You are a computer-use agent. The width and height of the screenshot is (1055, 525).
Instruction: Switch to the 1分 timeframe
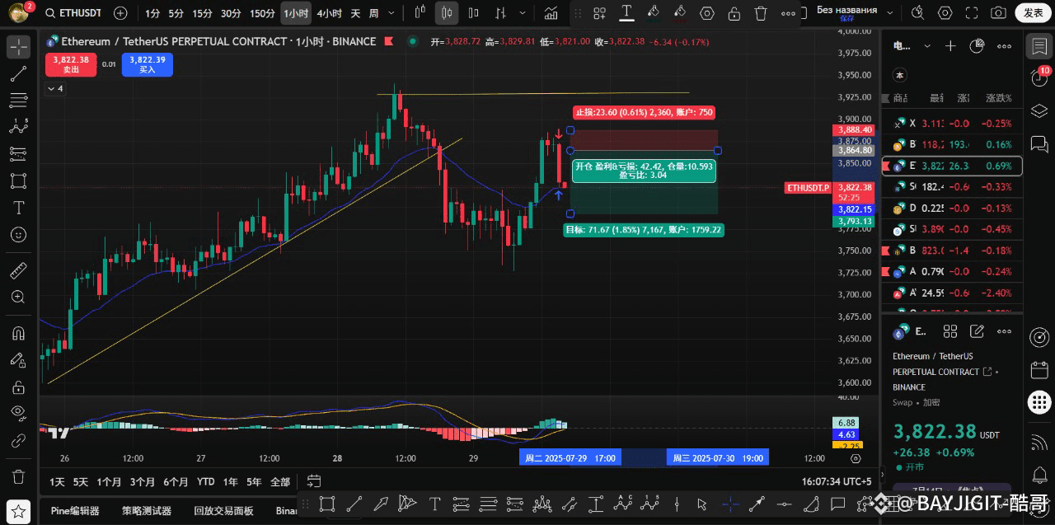tap(152, 13)
